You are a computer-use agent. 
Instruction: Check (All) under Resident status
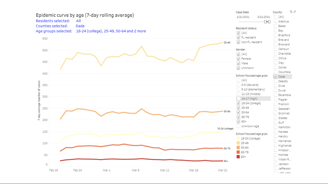coord(239,33)
